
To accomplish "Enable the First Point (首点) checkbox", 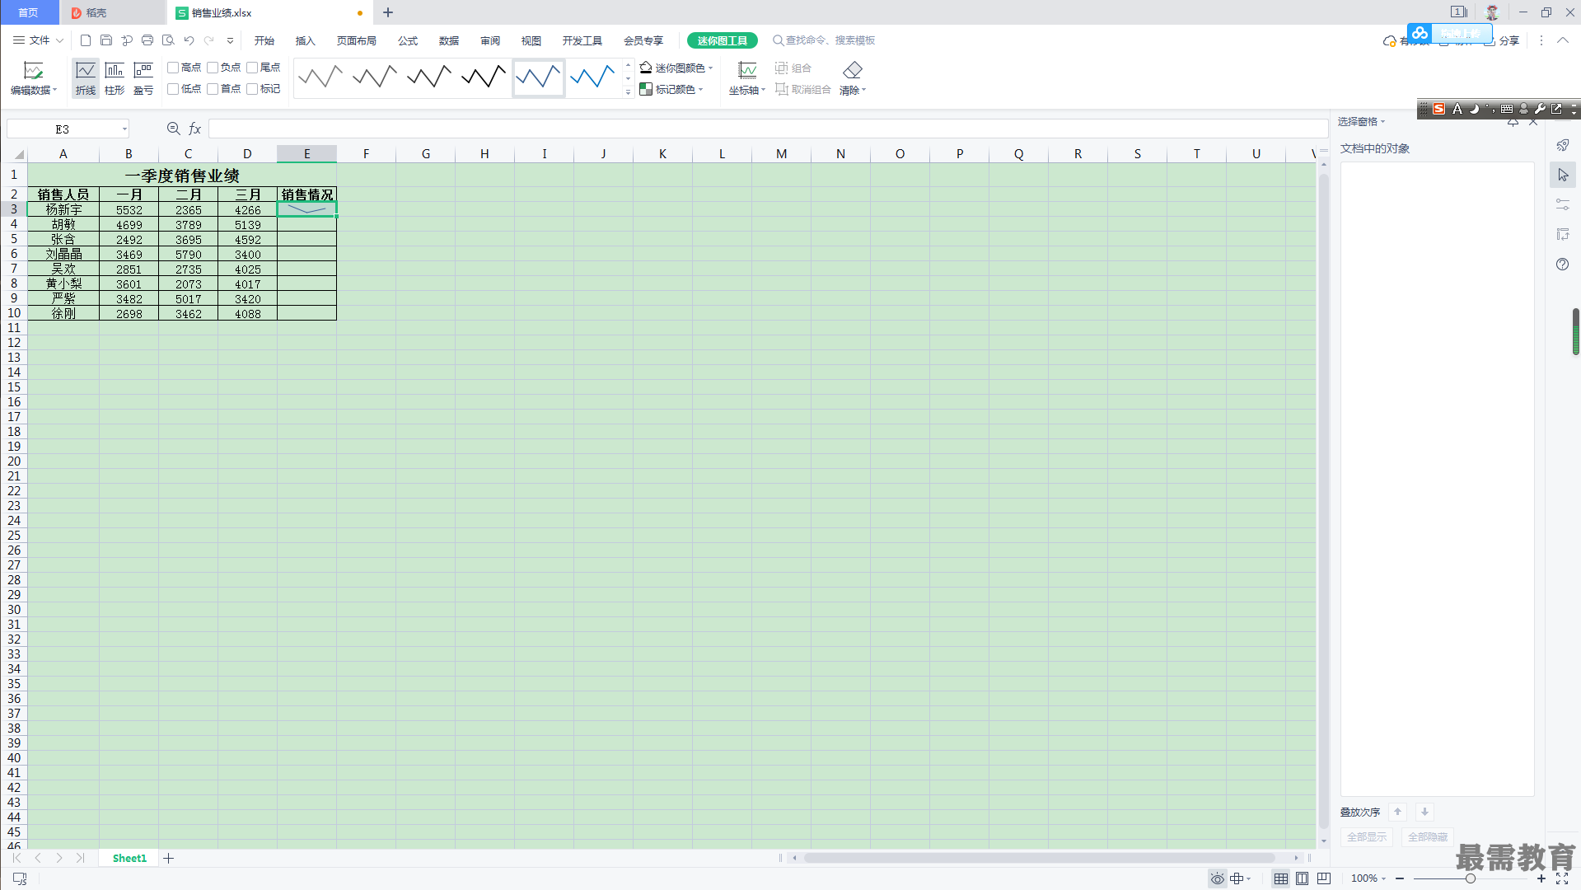I will tap(213, 89).
